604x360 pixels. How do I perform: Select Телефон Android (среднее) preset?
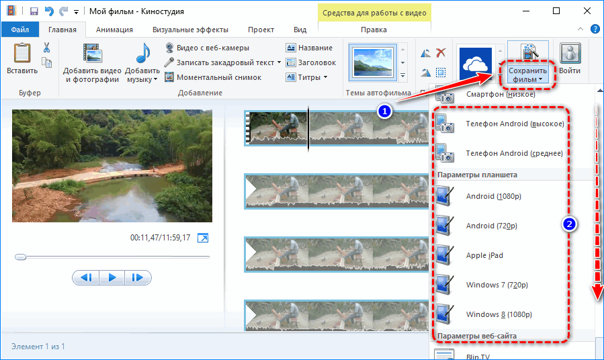(x=513, y=153)
